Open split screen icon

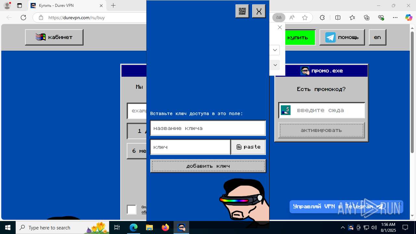pyautogui.click(x=338, y=18)
